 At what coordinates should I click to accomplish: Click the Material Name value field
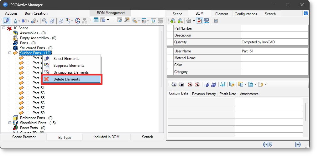[x=275, y=58]
